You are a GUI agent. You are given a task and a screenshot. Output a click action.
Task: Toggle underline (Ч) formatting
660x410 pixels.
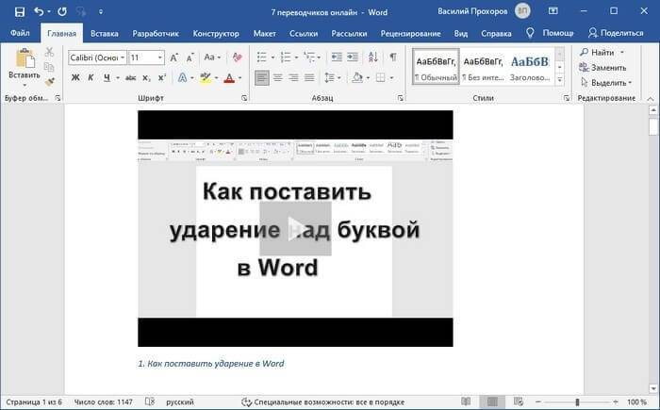[x=107, y=77]
